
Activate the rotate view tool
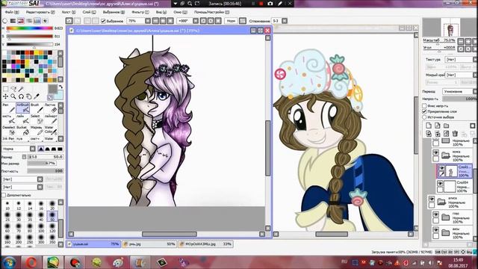pos(21,96)
